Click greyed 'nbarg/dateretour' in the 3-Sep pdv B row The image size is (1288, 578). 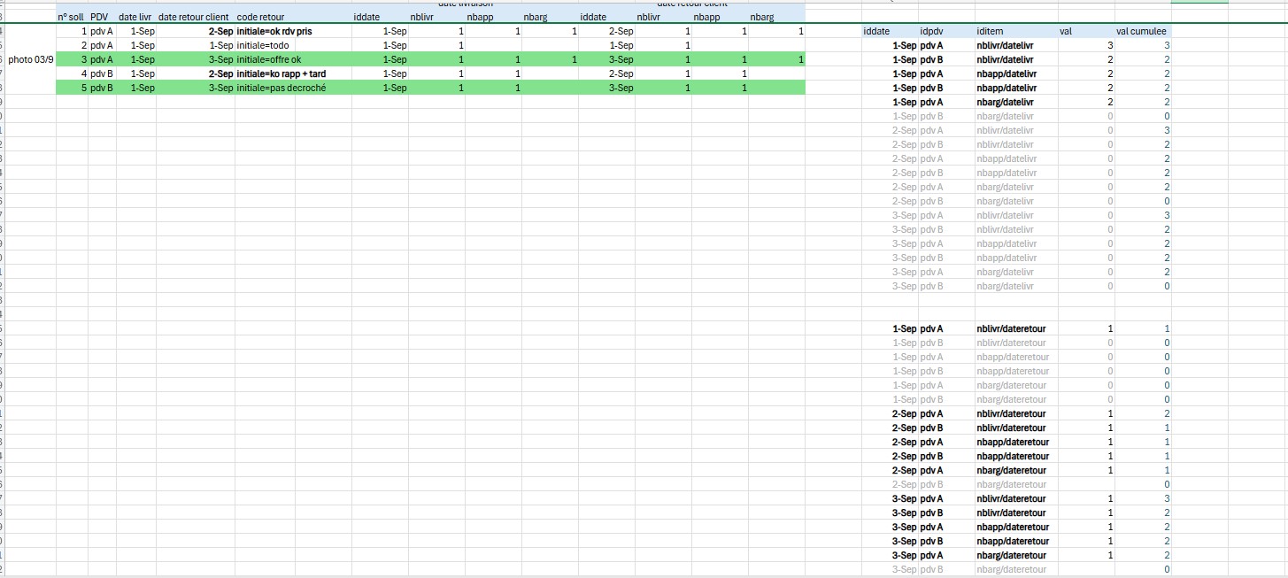[1012, 569]
